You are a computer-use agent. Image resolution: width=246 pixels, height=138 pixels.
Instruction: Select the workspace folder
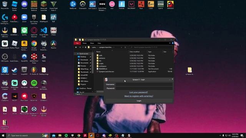pos(103,66)
